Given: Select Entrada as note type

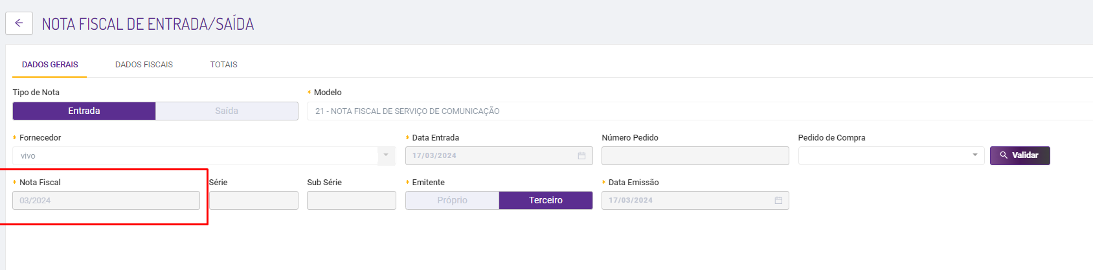Looking at the screenshot, I should (x=84, y=111).
